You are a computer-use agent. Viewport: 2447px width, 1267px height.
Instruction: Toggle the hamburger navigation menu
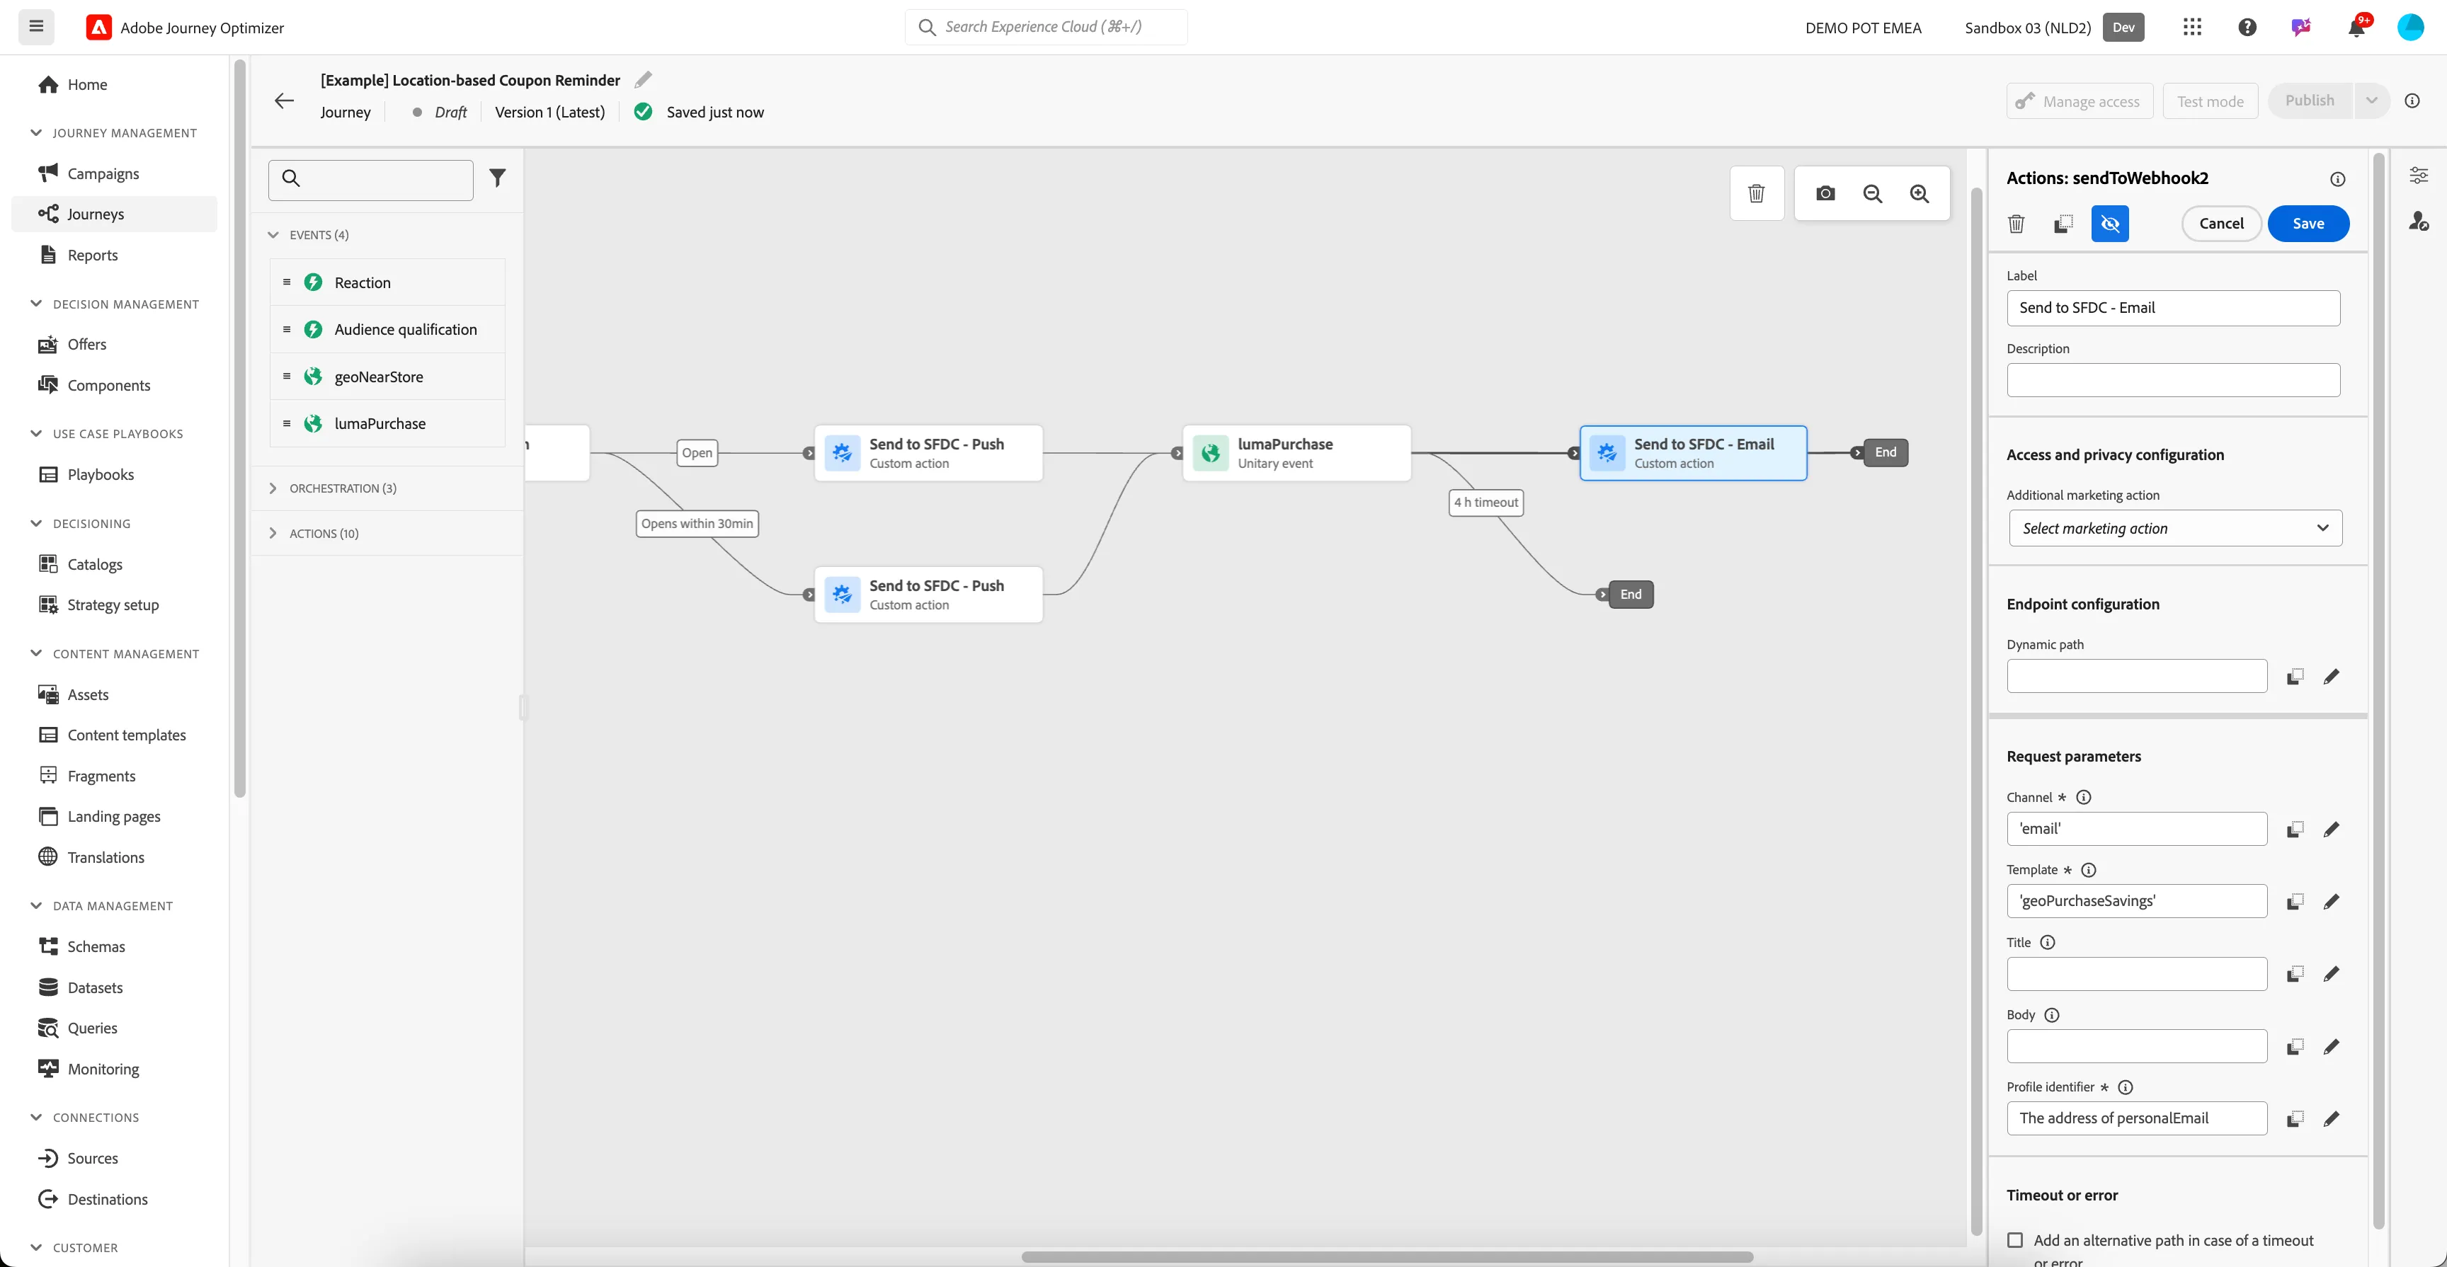pos(36,27)
